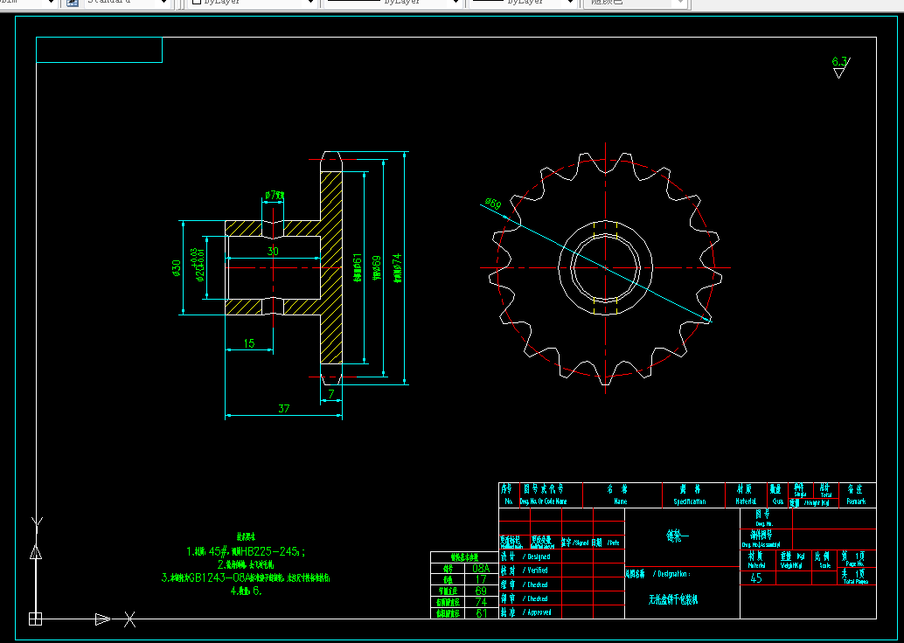Image resolution: width=904 pixels, height=643 pixels.
Task: Select the ø7 hole dimension above hub
Action: (x=275, y=196)
